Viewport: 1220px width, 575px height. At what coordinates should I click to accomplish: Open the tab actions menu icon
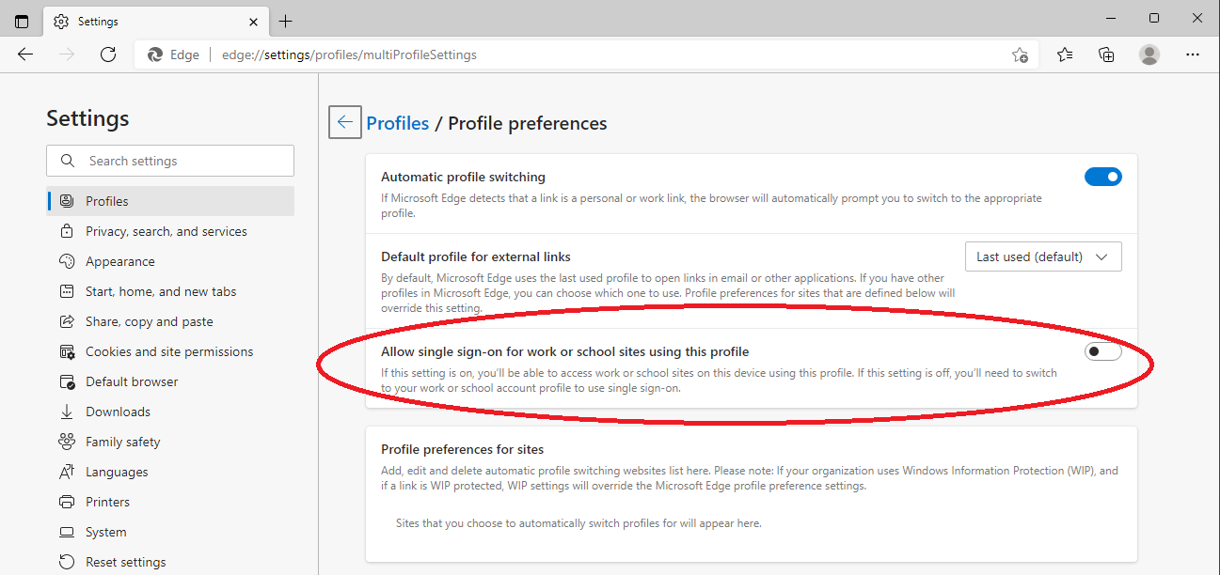22,21
